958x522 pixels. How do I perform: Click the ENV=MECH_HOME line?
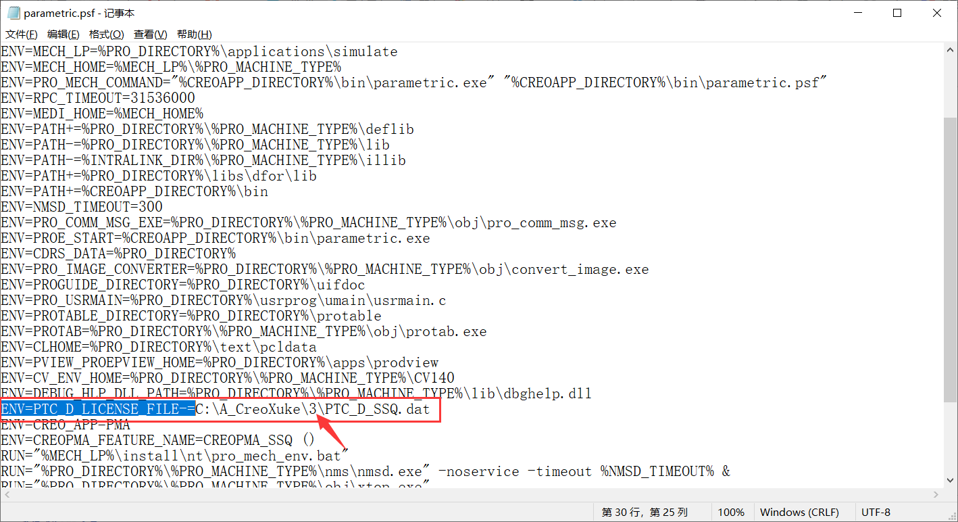[x=171, y=67]
